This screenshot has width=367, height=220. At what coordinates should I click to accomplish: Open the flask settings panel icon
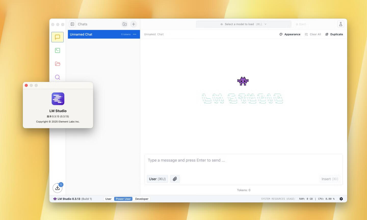click(x=341, y=24)
